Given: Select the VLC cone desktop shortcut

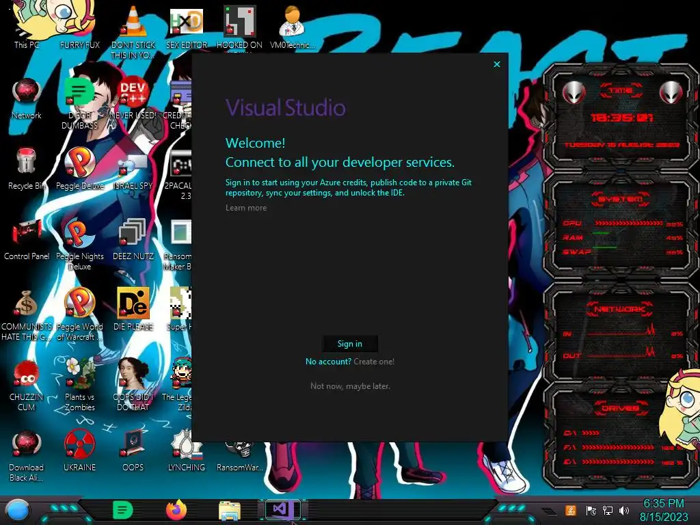Looking at the screenshot, I should click(x=133, y=31).
